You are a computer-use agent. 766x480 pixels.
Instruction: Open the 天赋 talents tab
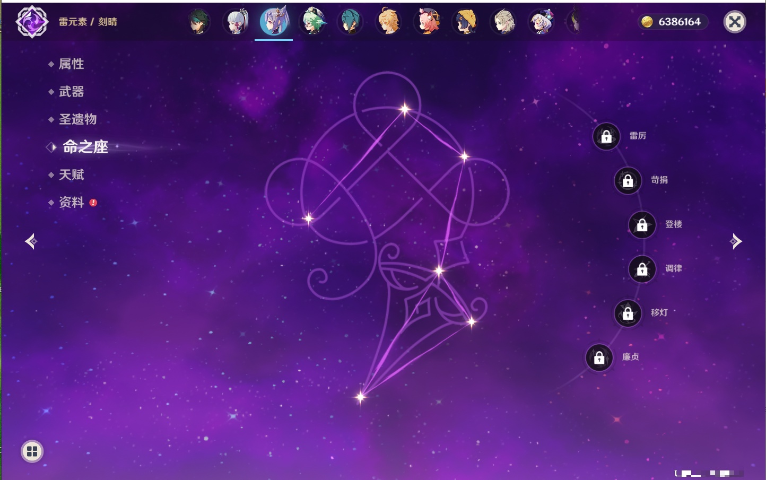click(71, 174)
